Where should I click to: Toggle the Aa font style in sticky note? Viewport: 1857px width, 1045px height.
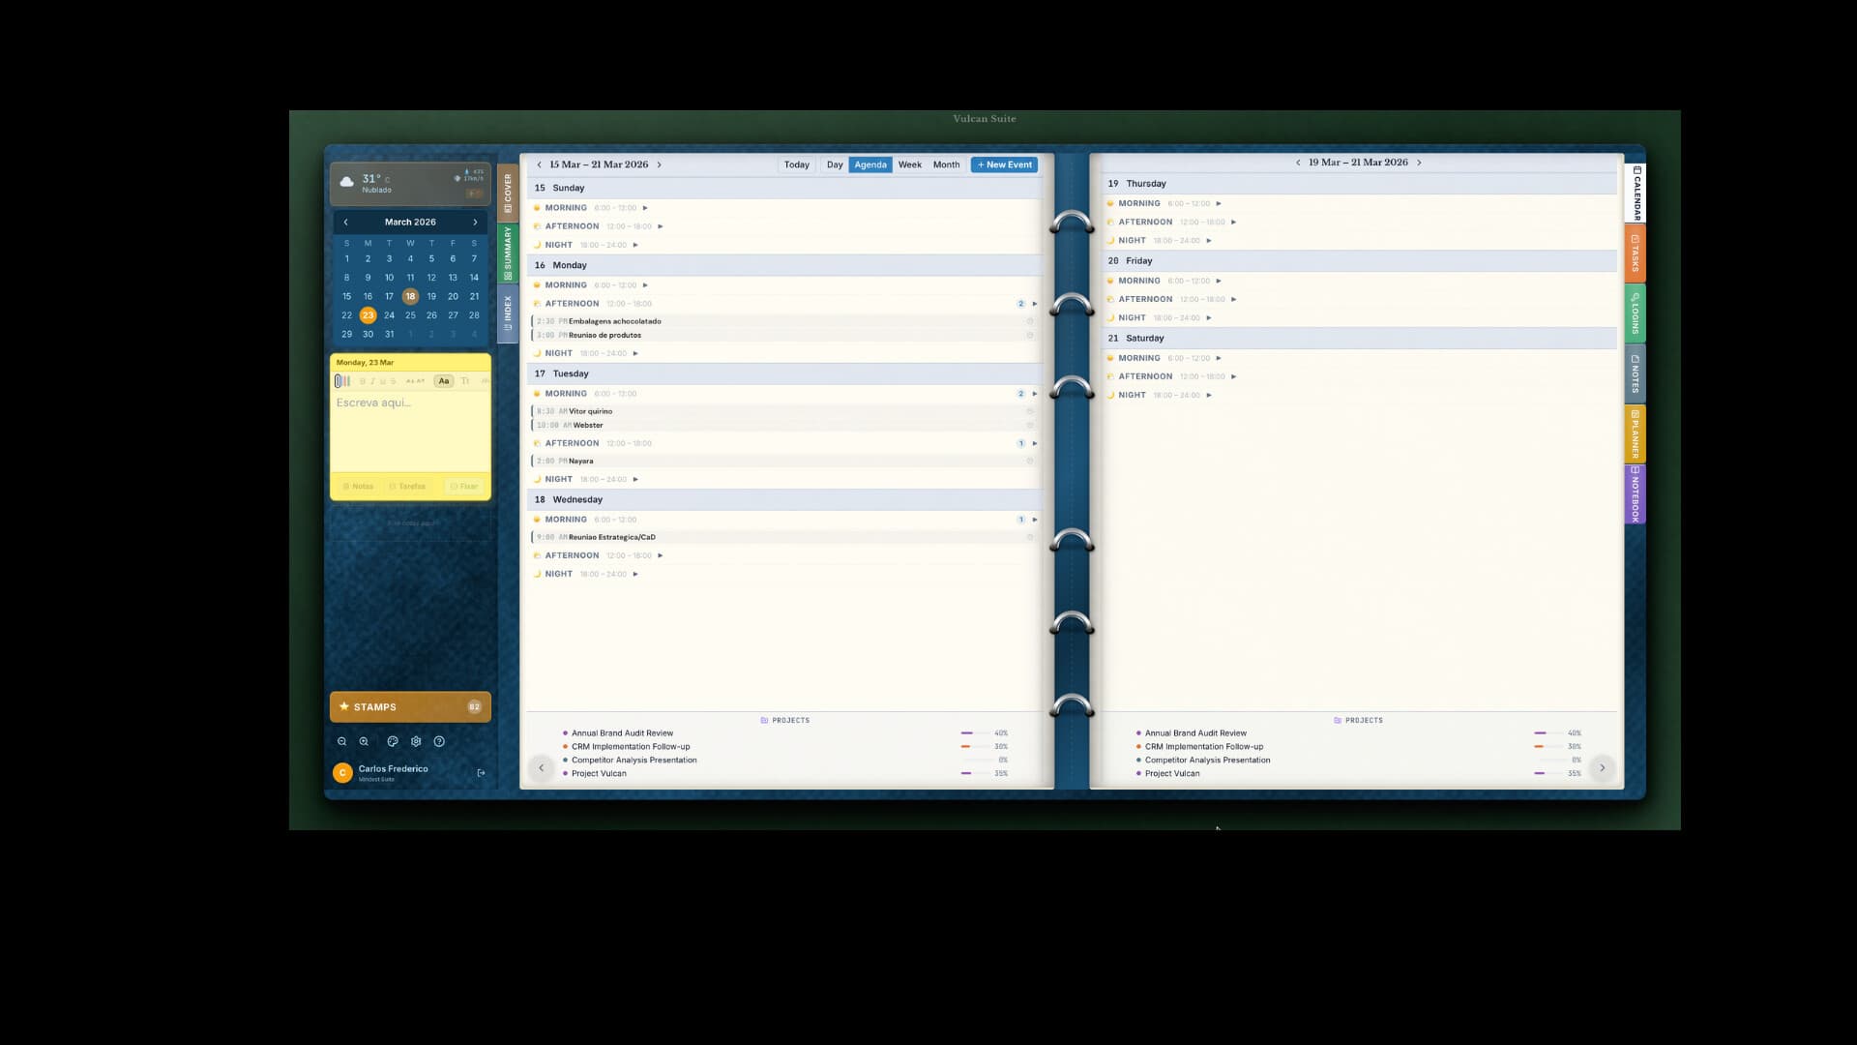[444, 381]
